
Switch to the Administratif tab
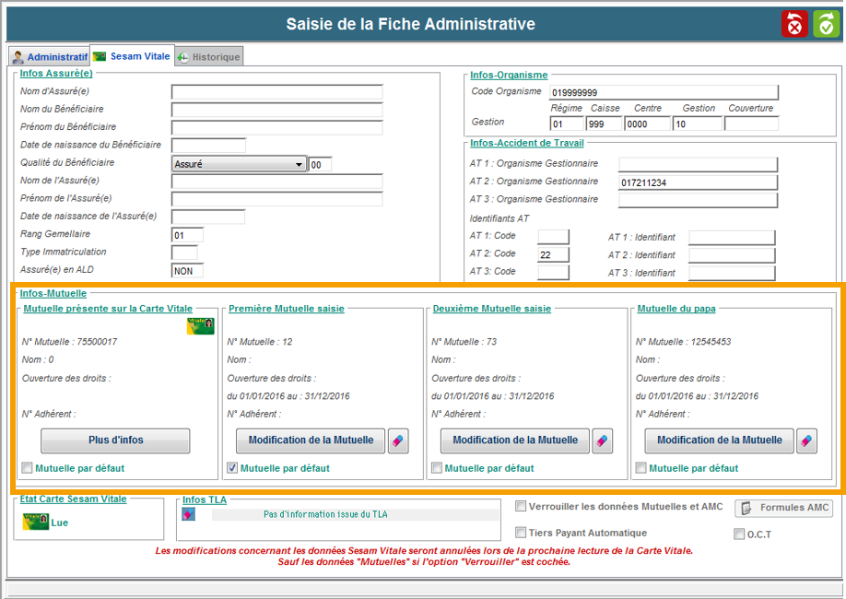tap(50, 57)
